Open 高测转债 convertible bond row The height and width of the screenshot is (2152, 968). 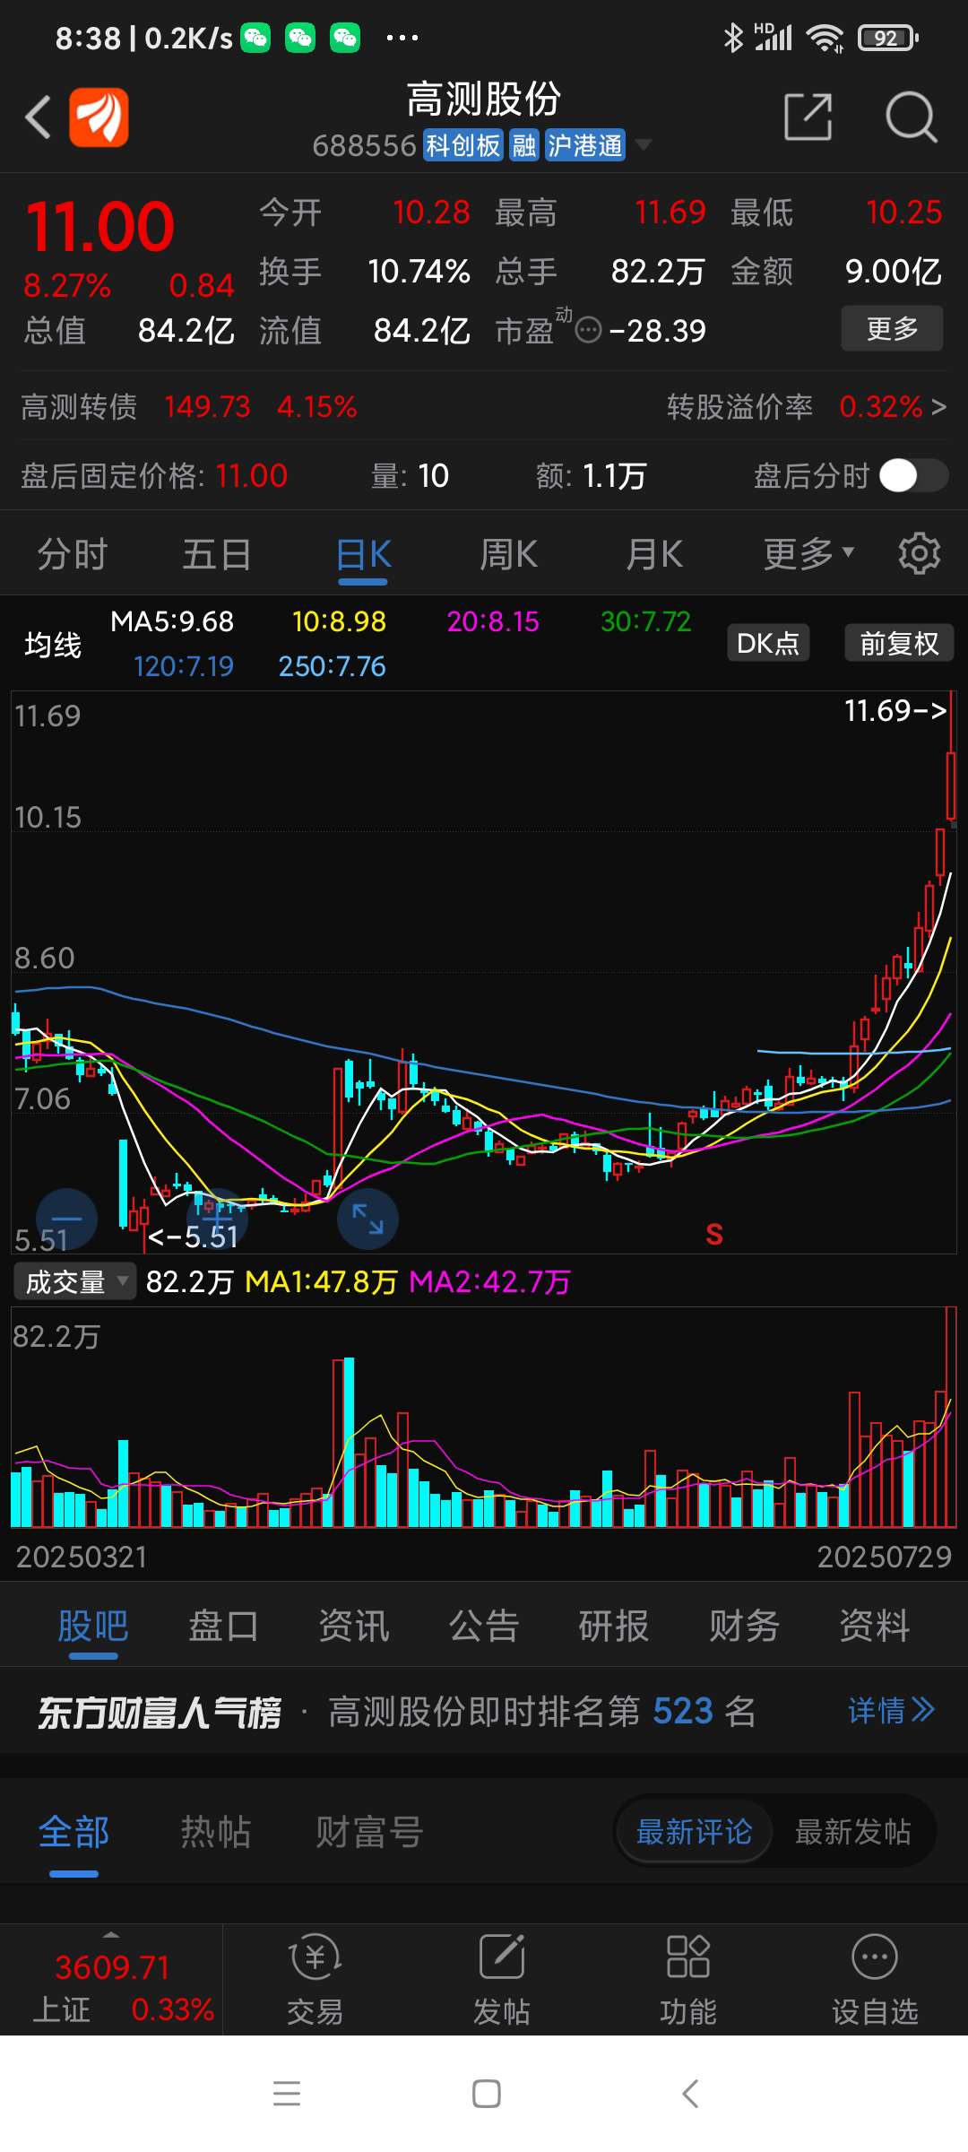(x=189, y=407)
